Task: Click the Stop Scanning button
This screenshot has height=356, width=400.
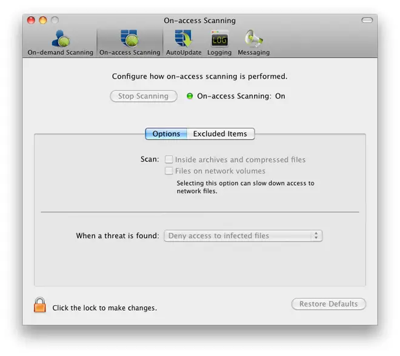Action: tap(144, 96)
